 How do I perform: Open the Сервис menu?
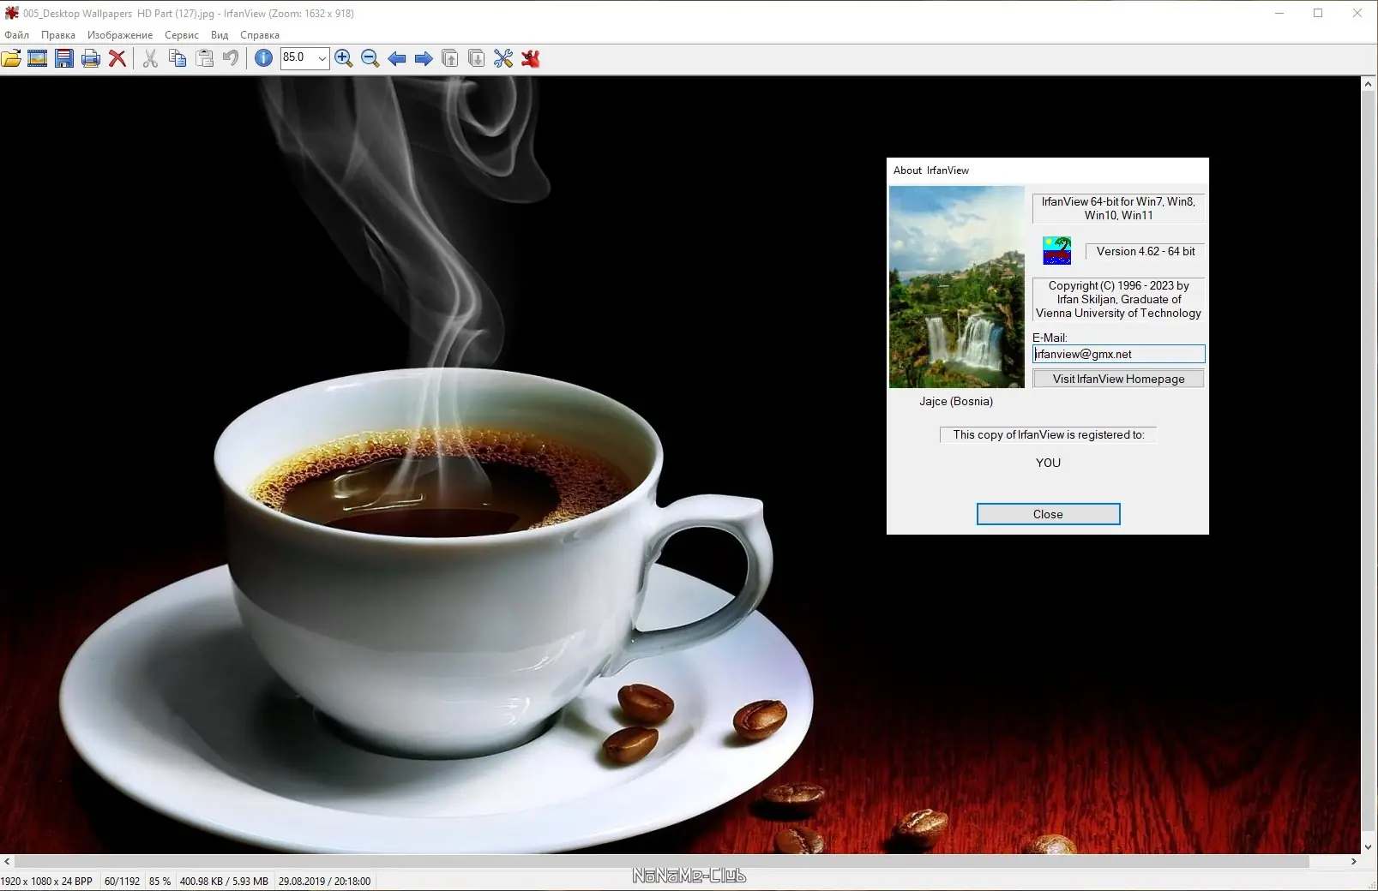coord(182,35)
